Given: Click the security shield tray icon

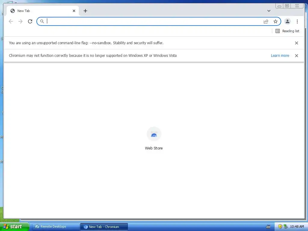Looking at the screenshot, I should click(x=280, y=226).
